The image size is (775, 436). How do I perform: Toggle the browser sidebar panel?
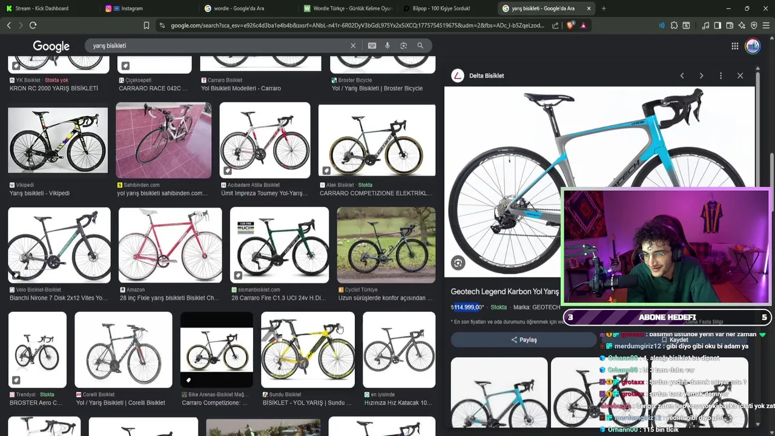click(x=717, y=25)
